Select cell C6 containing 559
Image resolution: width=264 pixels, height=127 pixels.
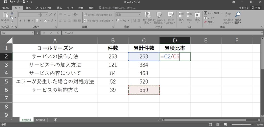(x=144, y=90)
